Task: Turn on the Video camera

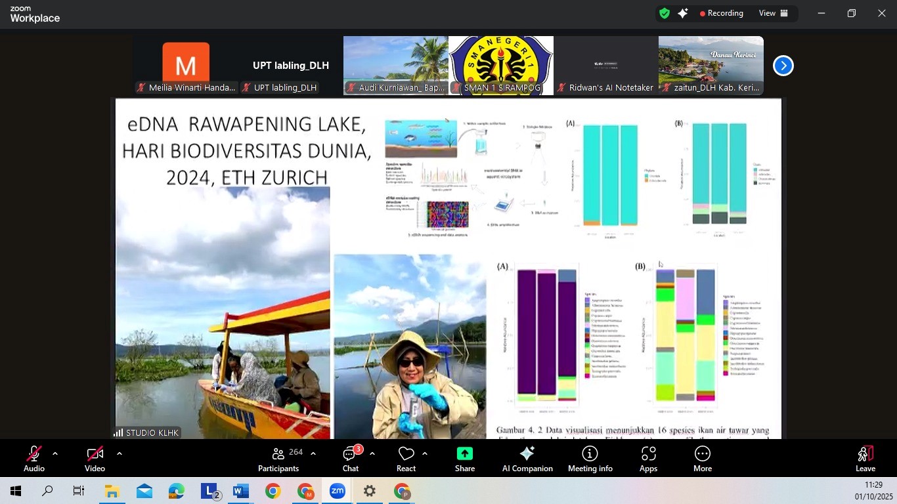Action: [95, 459]
